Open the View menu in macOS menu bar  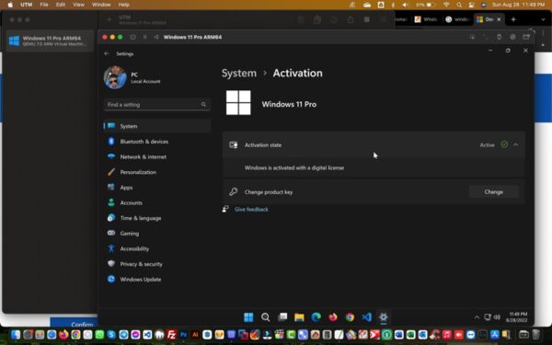(78, 5)
